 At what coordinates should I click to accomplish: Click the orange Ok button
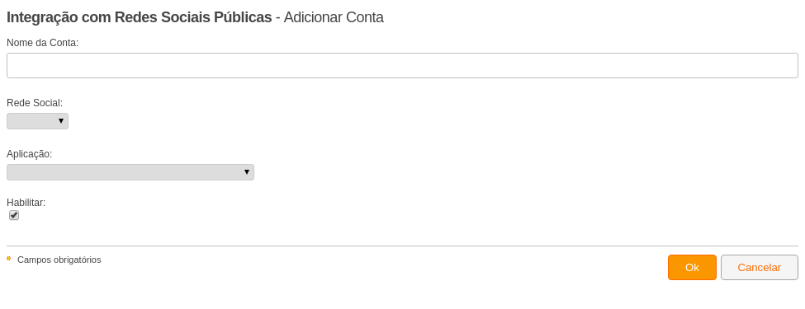tap(692, 268)
